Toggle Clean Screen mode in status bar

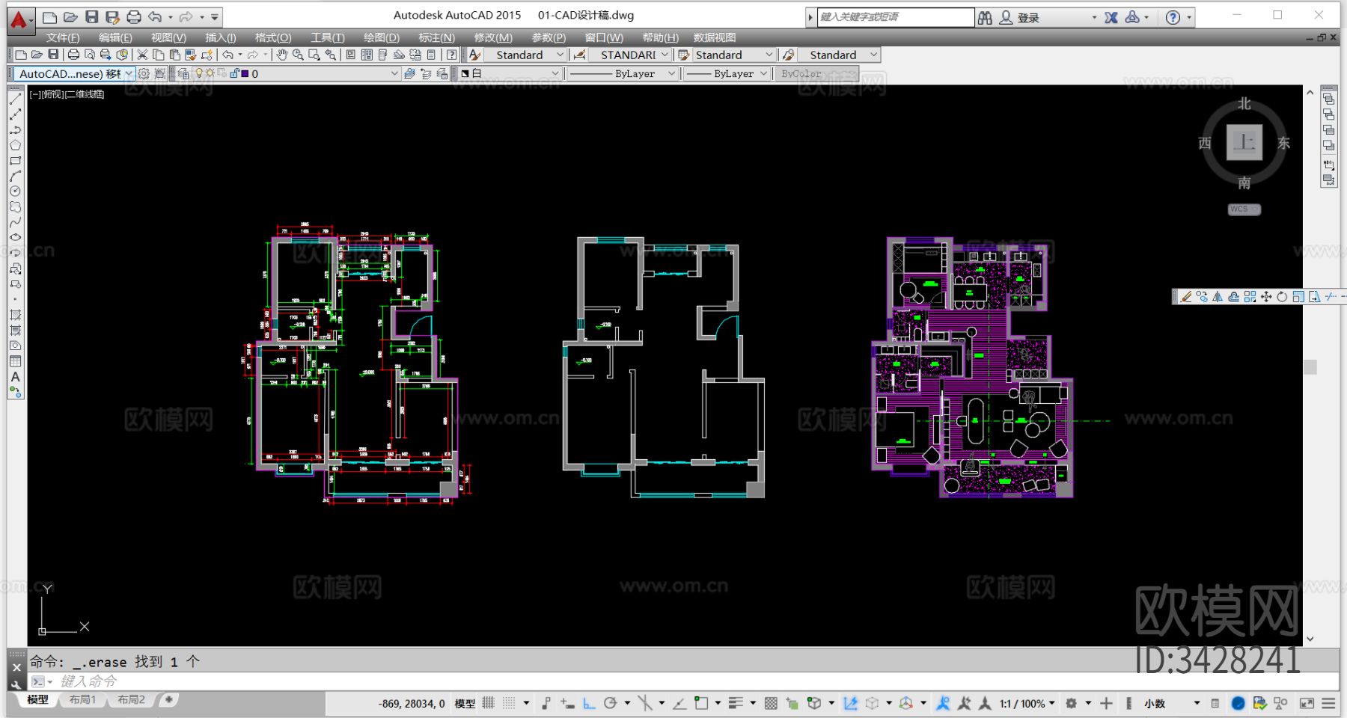[1307, 703]
